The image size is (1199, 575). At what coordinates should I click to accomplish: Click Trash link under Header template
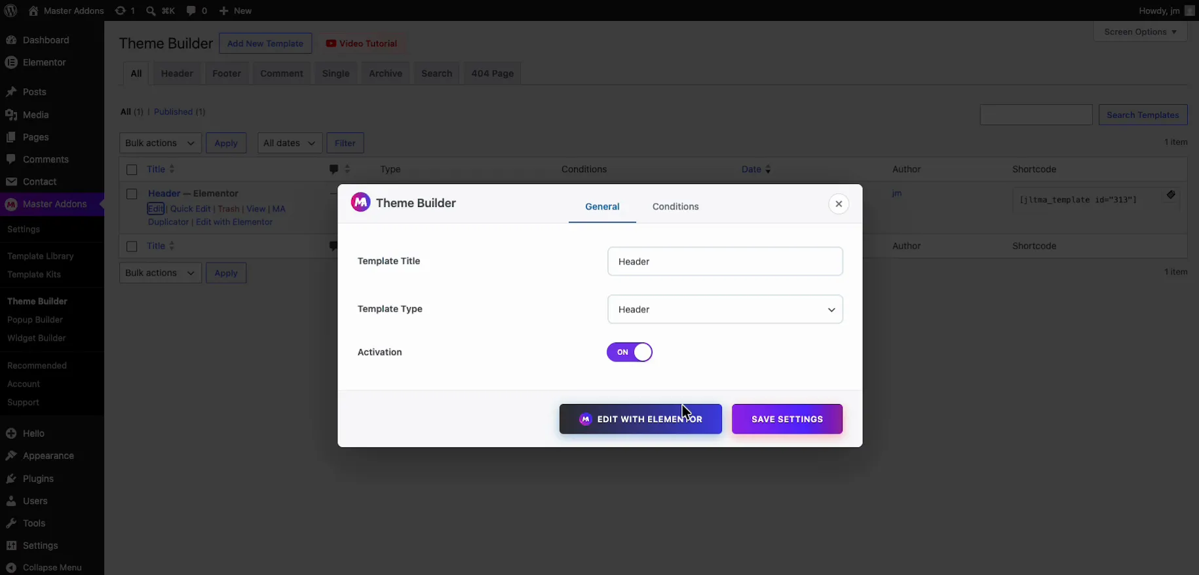coord(229,209)
